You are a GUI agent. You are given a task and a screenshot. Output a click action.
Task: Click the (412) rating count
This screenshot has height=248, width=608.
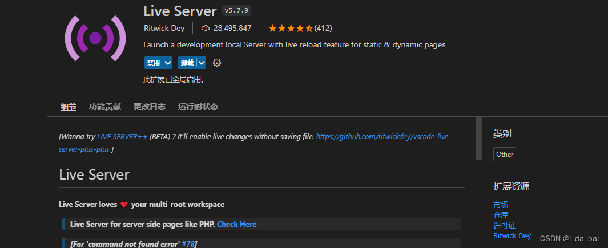323,29
